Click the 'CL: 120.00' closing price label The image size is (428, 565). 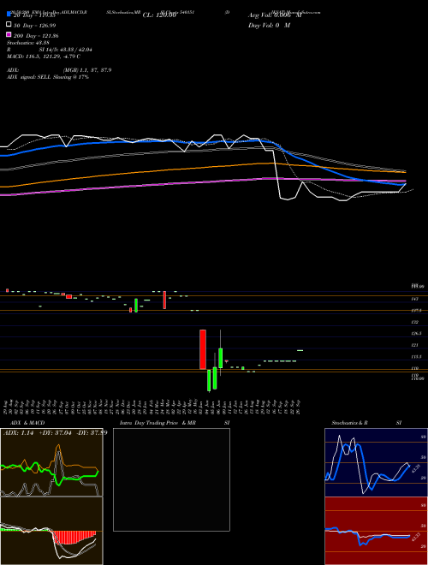(x=159, y=15)
